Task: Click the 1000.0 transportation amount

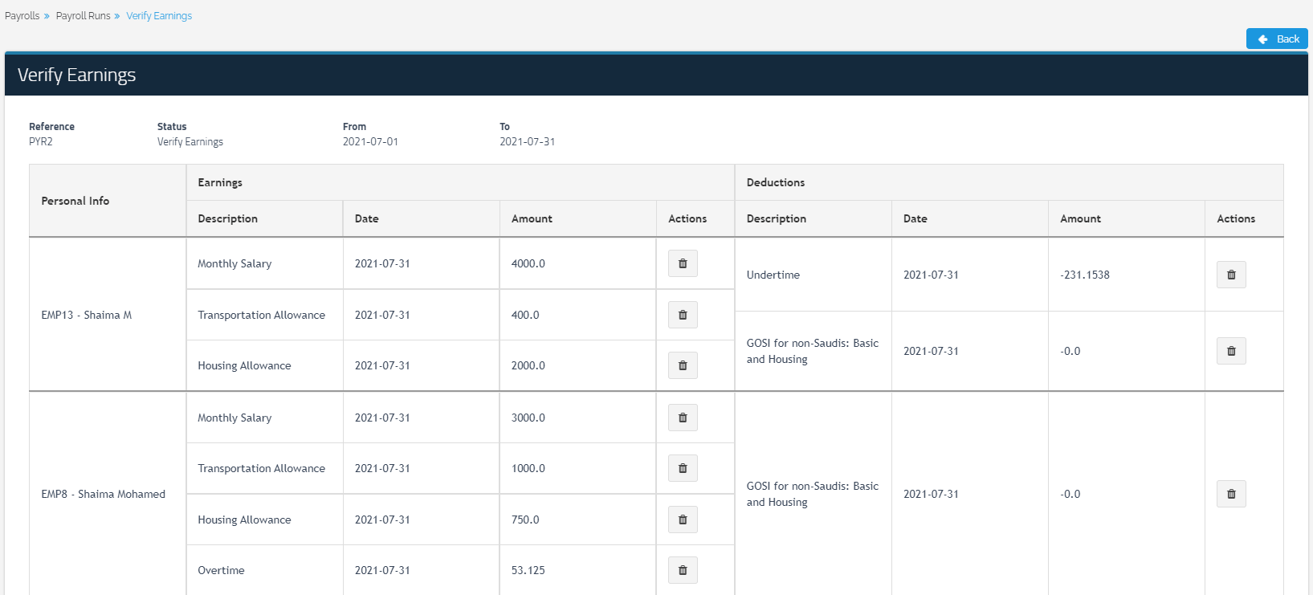Action: [528, 468]
